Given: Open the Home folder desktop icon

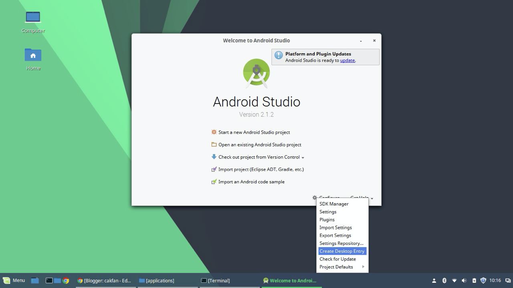Looking at the screenshot, I should point(33,60).
